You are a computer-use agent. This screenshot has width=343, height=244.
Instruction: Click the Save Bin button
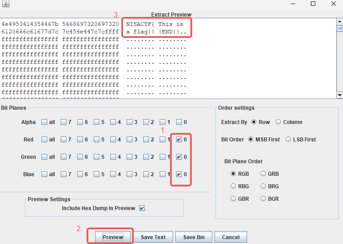pos(193,237)
